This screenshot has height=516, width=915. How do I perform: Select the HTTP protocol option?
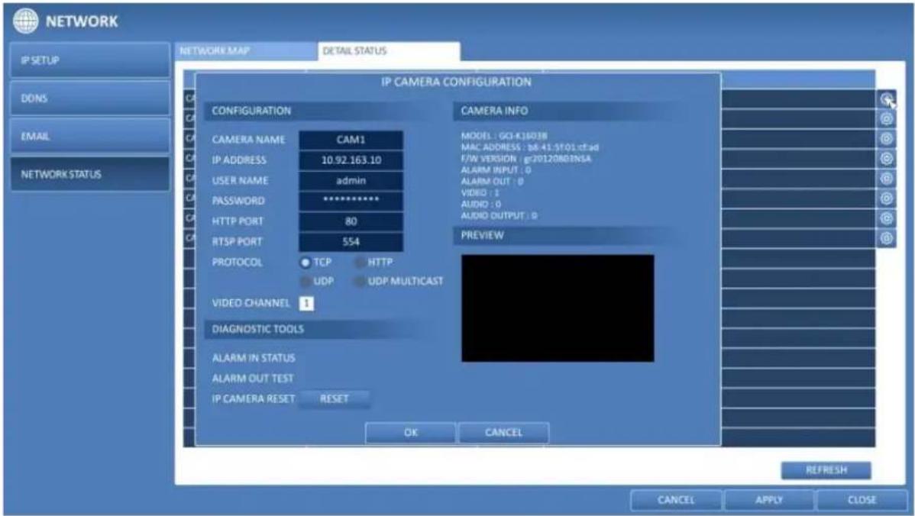click(361, 263)
